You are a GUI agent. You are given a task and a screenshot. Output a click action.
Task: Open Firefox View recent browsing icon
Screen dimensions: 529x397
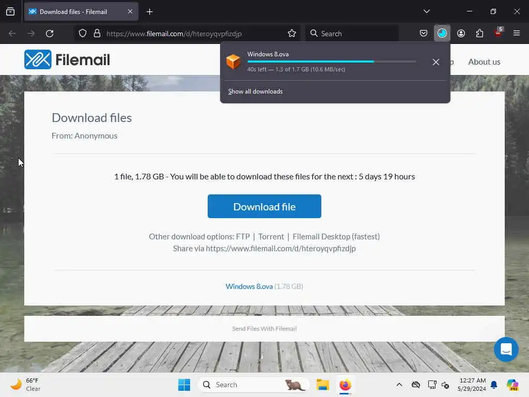coord(10,11)
